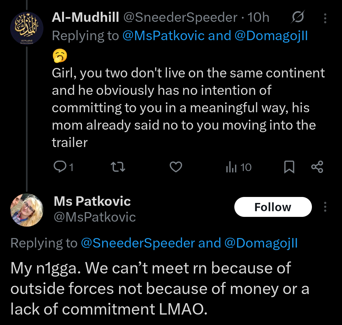Open Al-Mudhill's profile picture
This screenshot has height=325, width=342.
click(27, 28)
